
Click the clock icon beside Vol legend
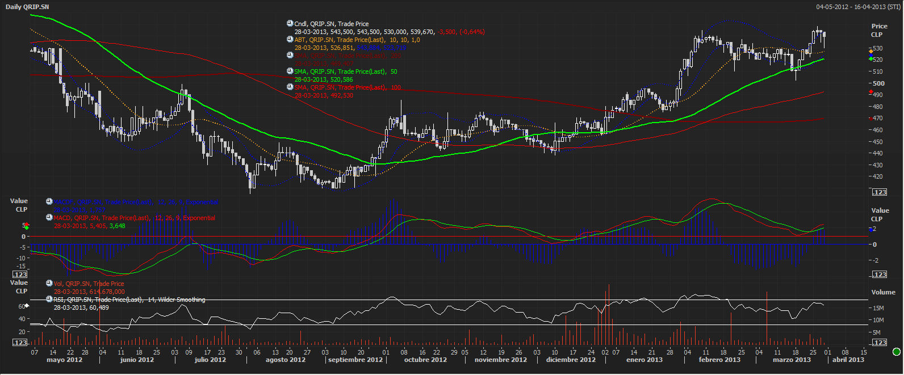49,284
